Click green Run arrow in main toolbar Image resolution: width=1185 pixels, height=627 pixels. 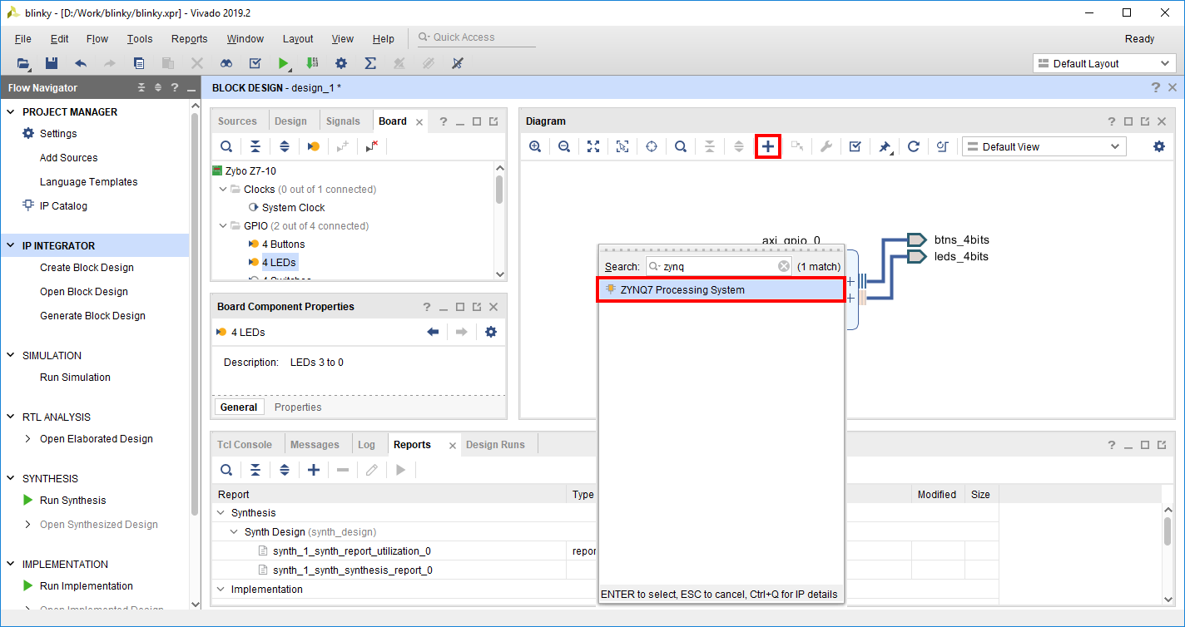click(x=284, y=63)
